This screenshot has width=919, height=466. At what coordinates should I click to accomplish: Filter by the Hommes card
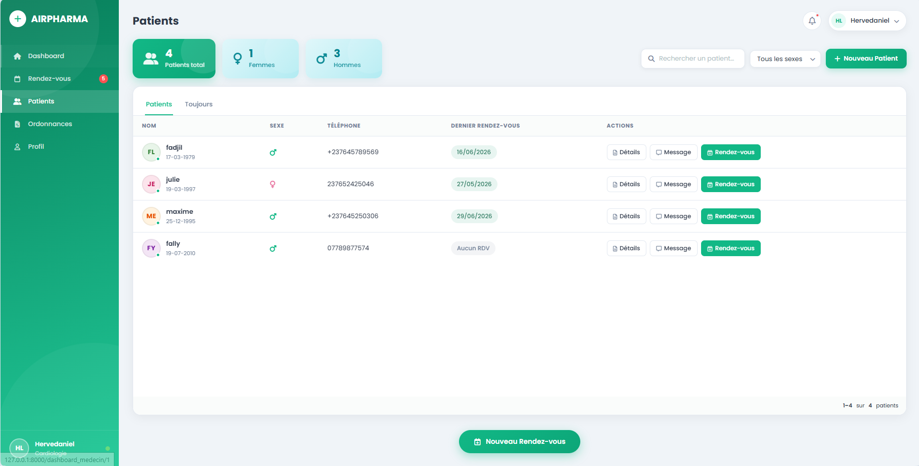(x=344, y=59)
